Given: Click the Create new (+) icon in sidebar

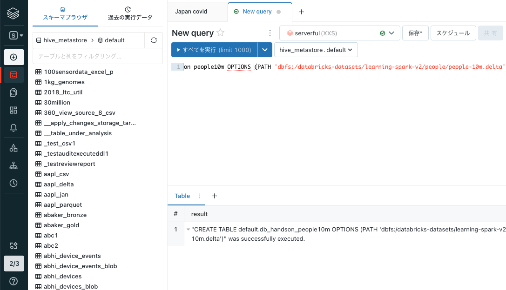Looking at the screenshot, I should click(x=13, y=57).
